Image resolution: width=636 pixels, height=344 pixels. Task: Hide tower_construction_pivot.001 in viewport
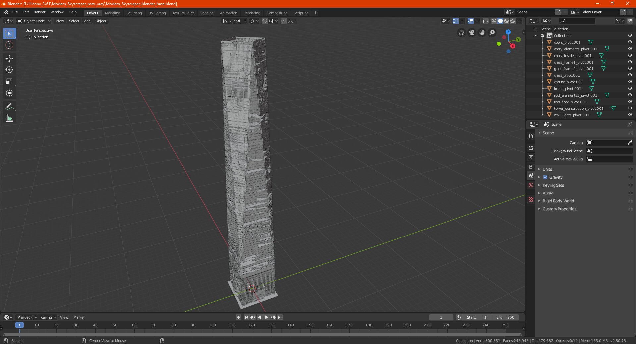pyautogui.click(x=630, y=108)
